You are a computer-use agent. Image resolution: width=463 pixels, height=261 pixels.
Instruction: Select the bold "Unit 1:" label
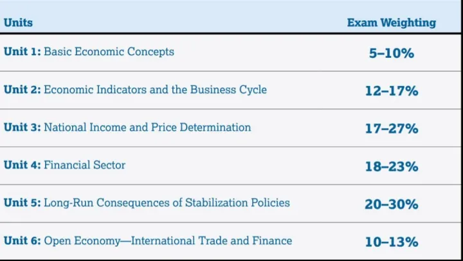tap(23, 51)
